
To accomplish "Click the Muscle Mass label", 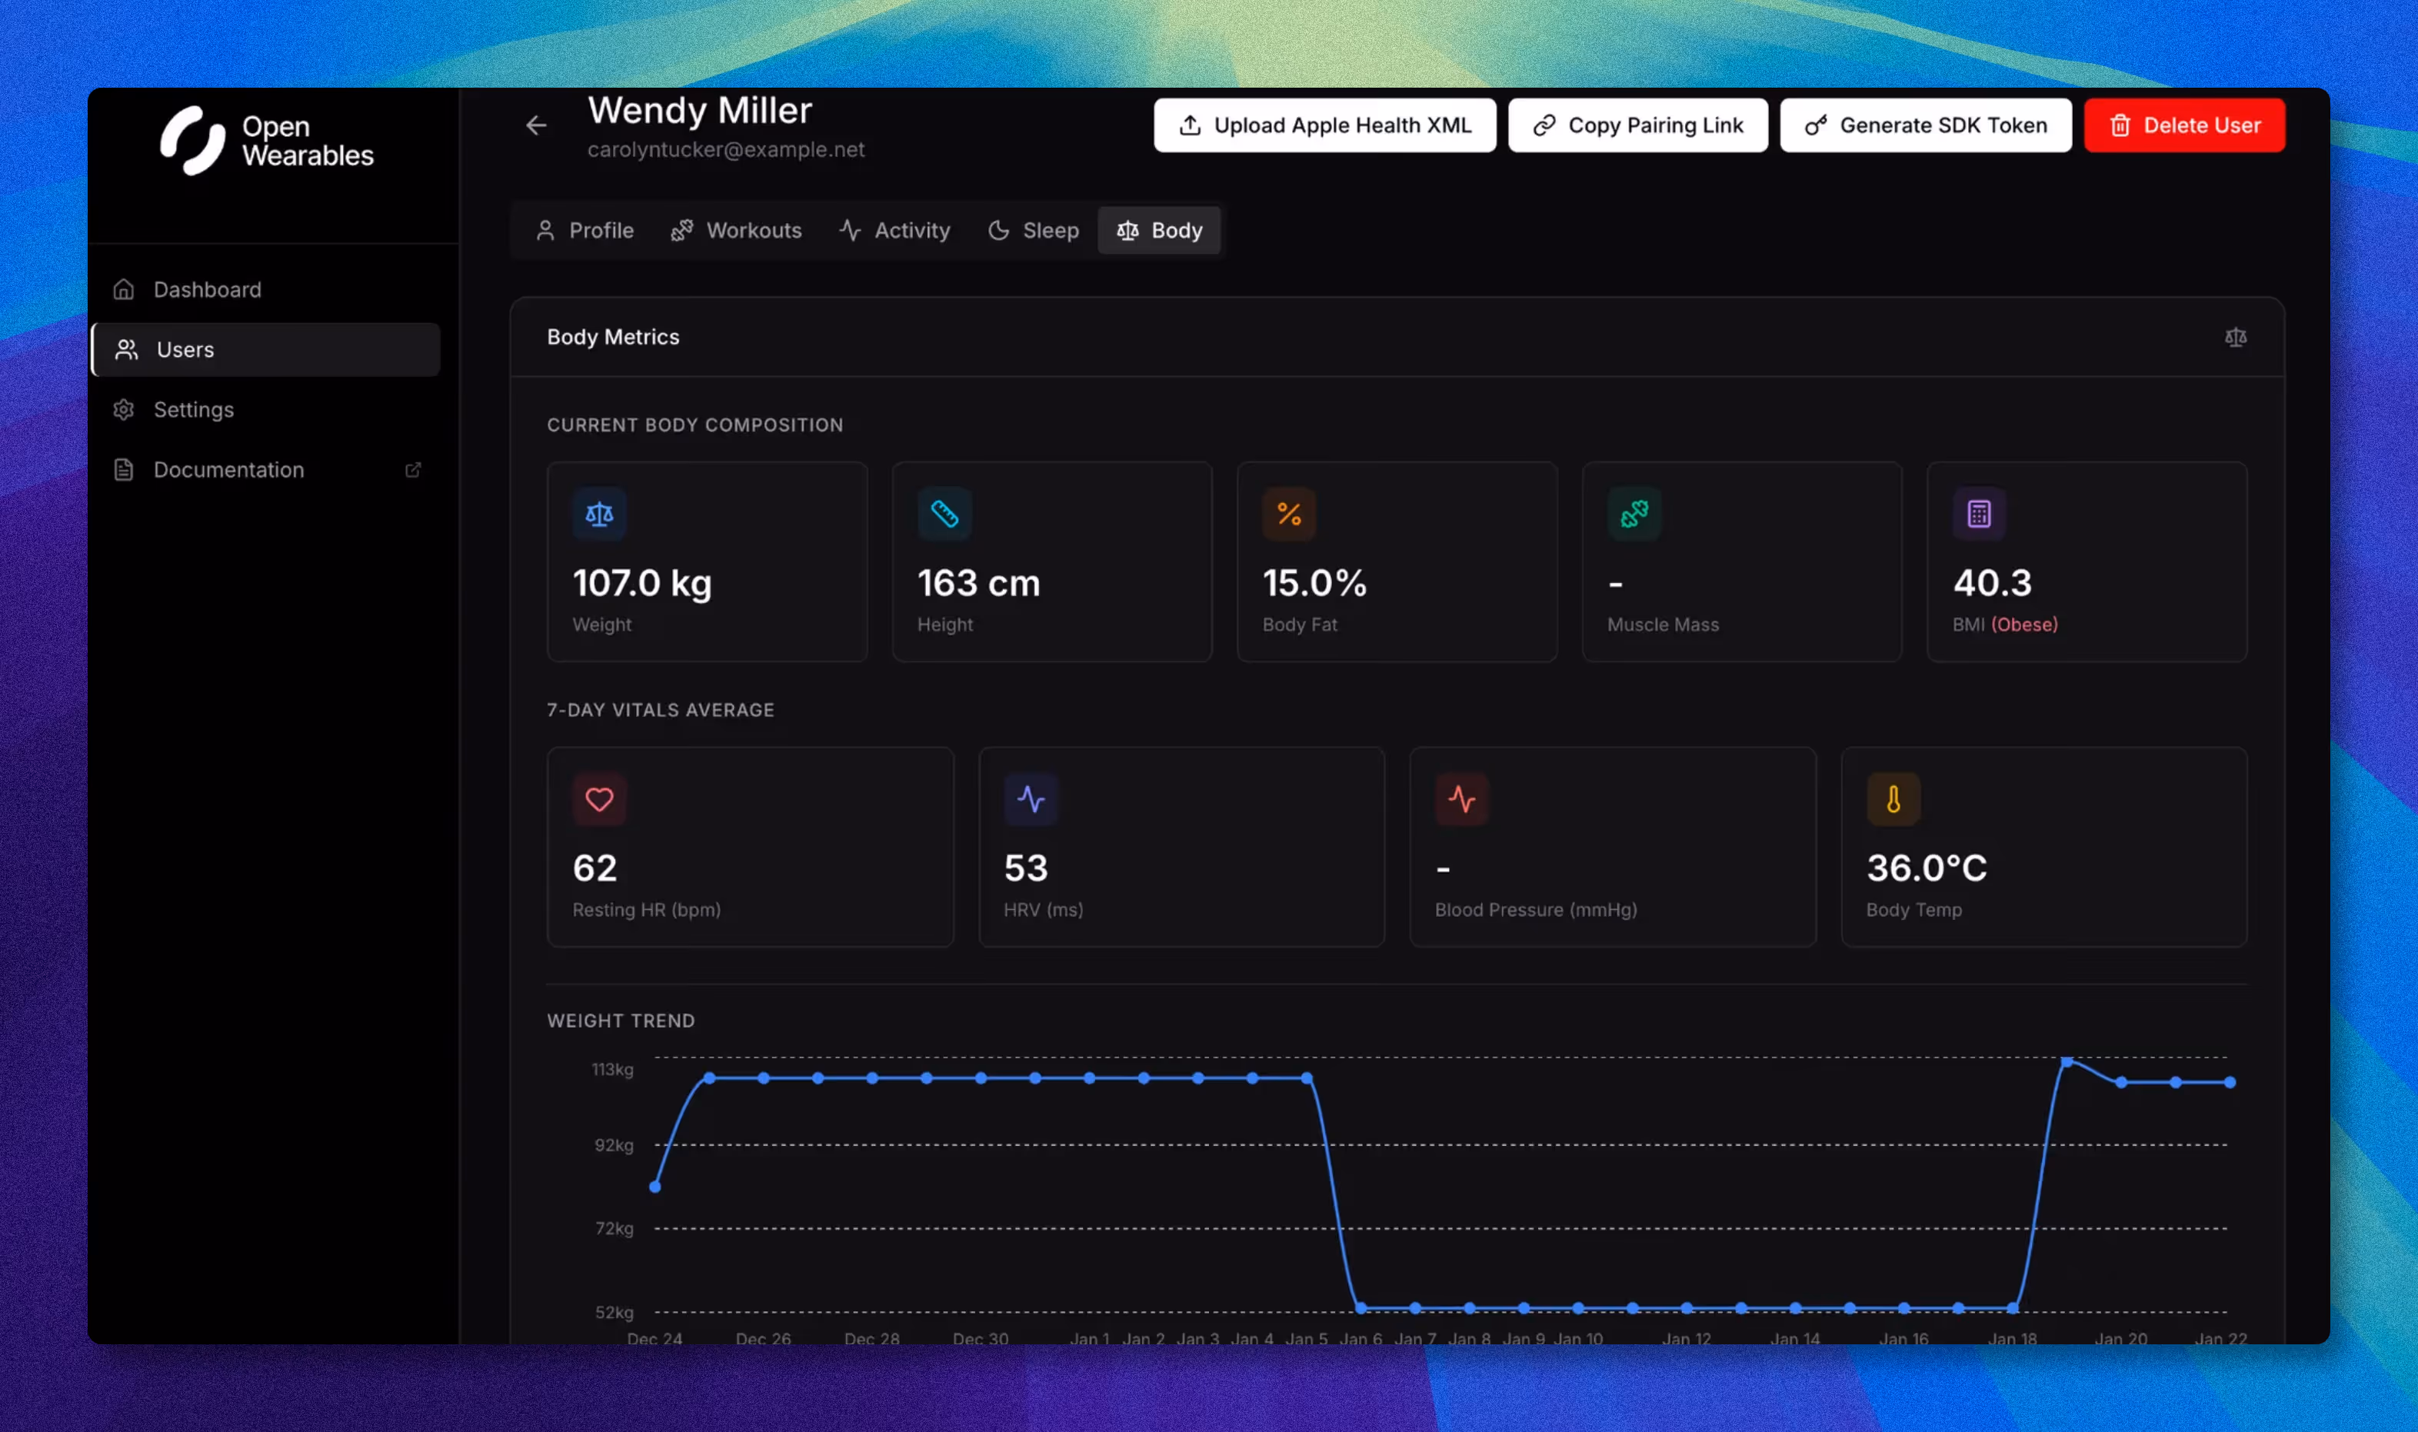I will (x=1663, y=624).
